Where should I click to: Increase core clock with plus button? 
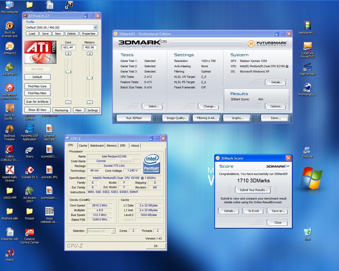[68, 54]
